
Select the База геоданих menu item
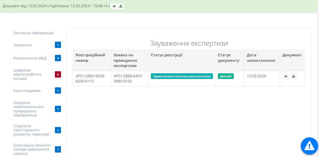tap(27, 91)
